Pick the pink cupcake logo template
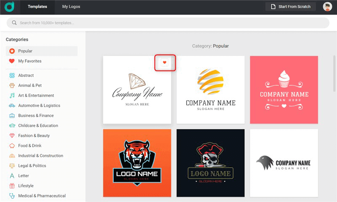This screenshot has height=202, width=337. [284, 90]
